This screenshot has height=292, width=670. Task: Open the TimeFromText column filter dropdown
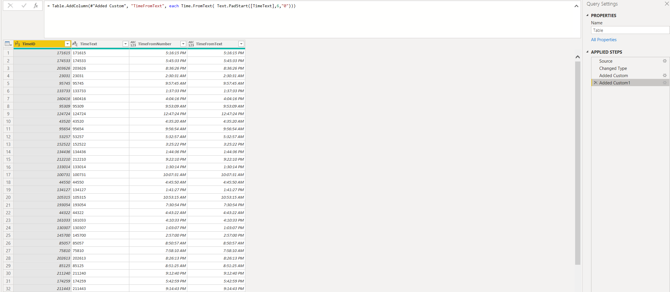pyautogui.click(x=241, y=44)
